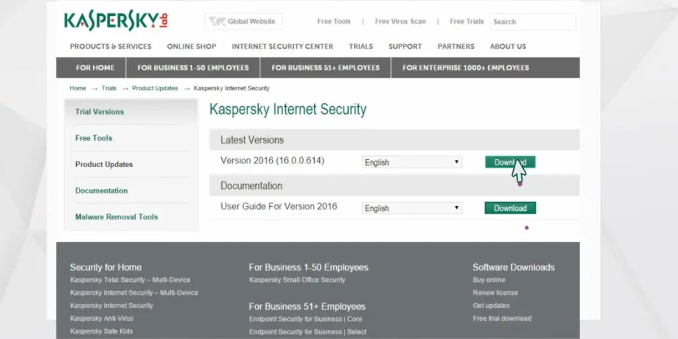Open the Internet Security Center menu
678x339 pixels.
pyautogui.click(x=282, y=46)
